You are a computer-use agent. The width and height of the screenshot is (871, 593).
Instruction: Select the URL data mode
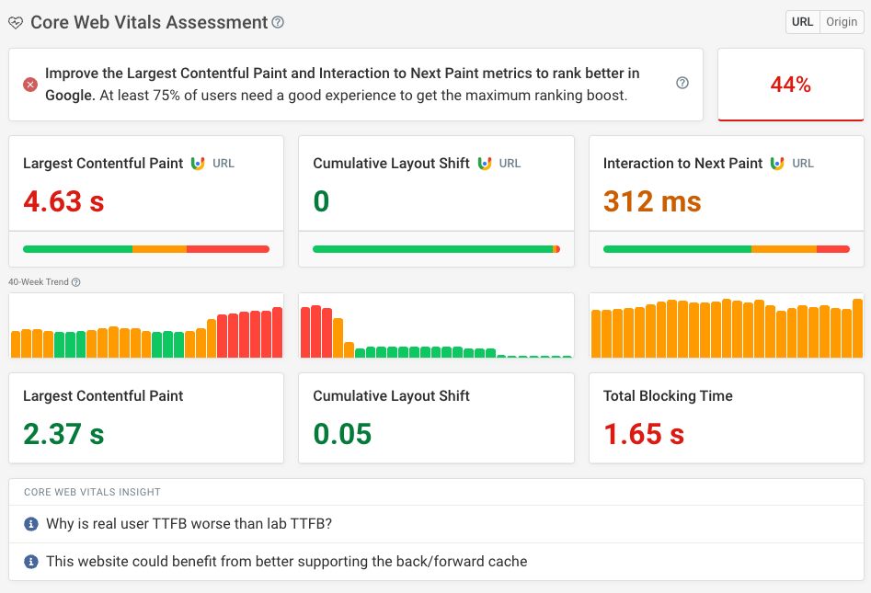click(801, 21)
